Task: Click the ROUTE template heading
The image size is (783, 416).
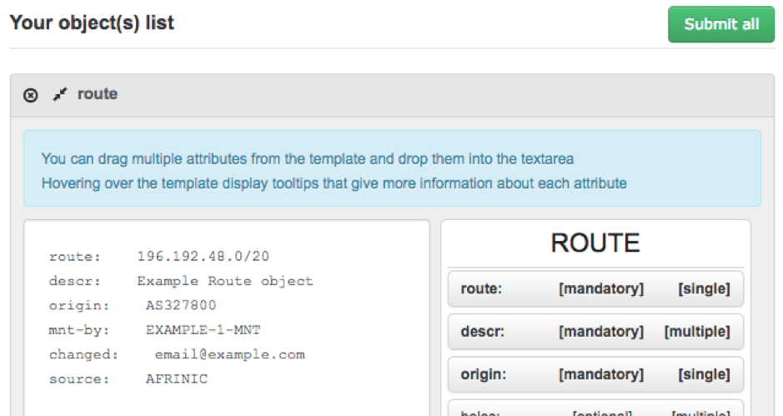Action: pos(595,243)
